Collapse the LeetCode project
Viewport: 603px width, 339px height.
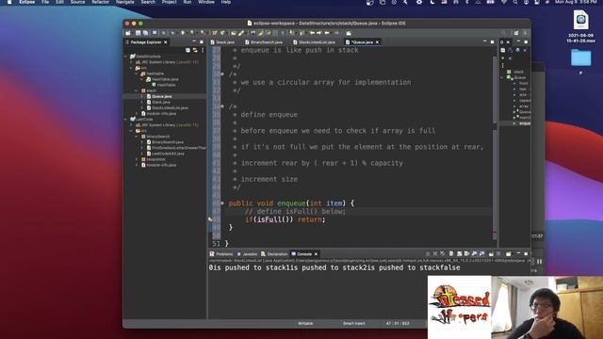pos(126,120)
